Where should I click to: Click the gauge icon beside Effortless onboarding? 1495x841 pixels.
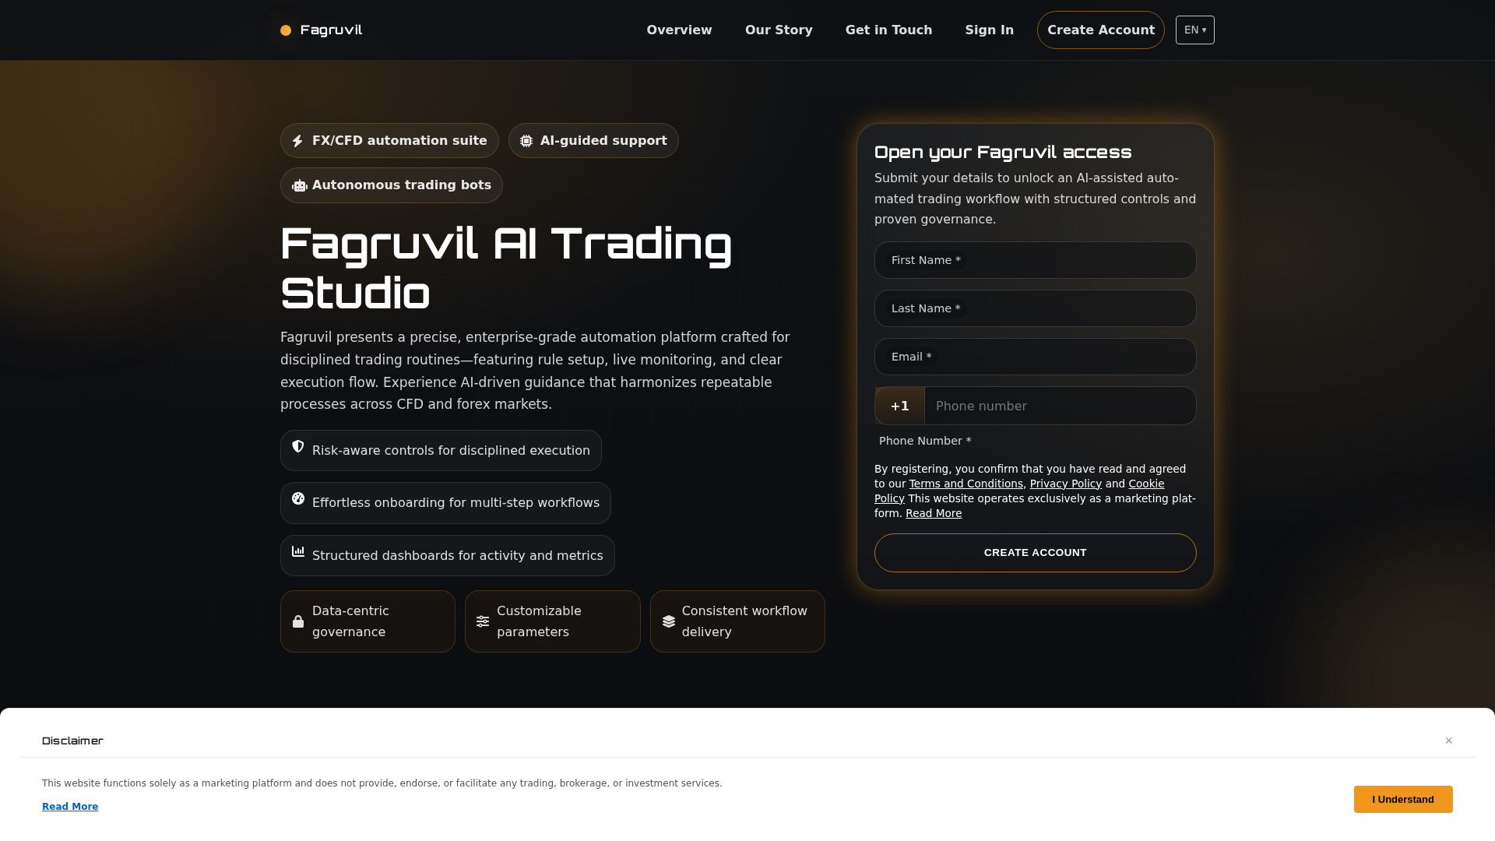click(x=298, y=498)
